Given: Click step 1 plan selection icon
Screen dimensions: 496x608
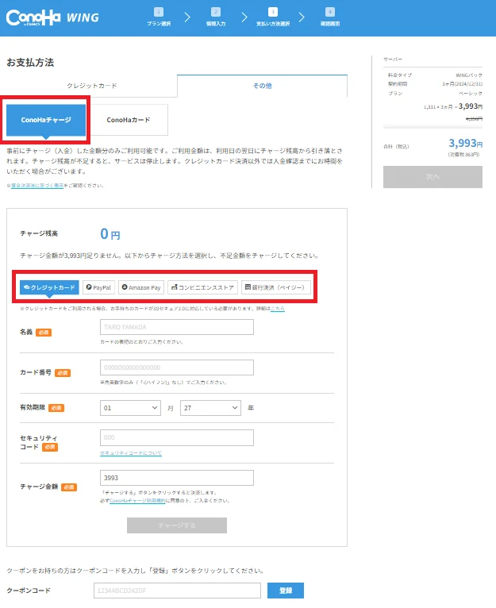Looking at the screenshot, I should pyautogui.click(x=159, y=12).
